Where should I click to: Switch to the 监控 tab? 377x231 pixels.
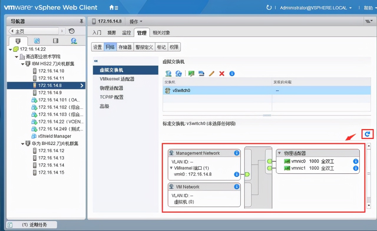[x=126, y=33]
